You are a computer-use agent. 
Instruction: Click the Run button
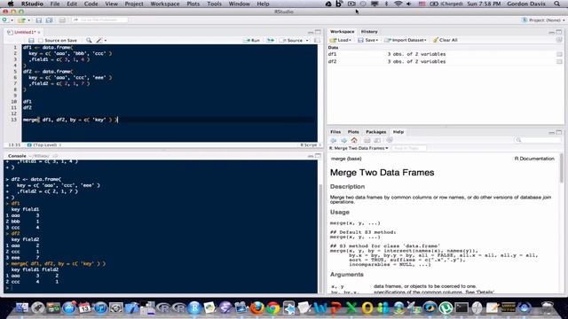click(x=252, y=40)
